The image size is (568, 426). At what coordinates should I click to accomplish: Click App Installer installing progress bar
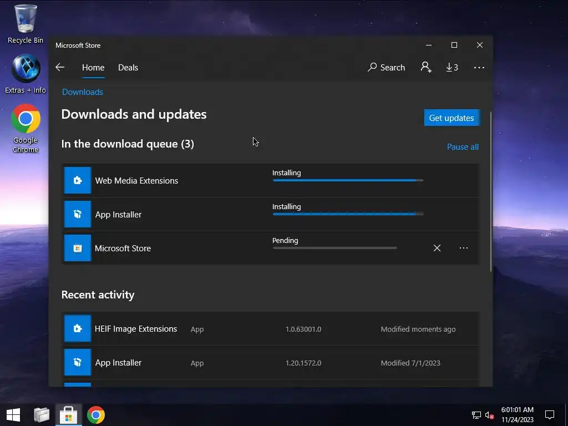(x=348, y=214)
